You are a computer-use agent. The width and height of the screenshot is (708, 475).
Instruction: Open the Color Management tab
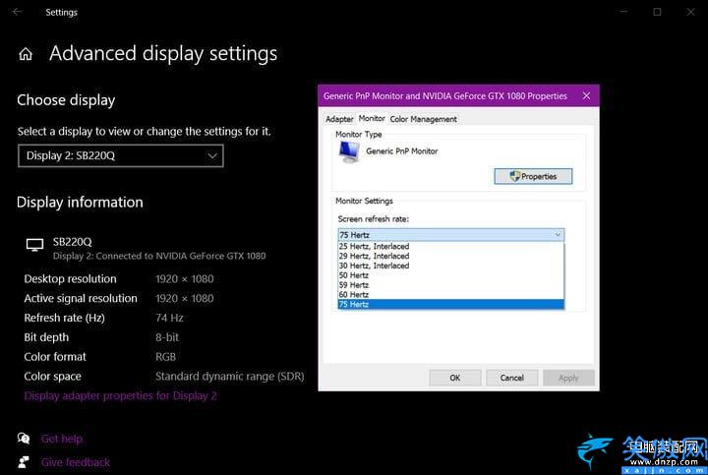pos(423,119)
